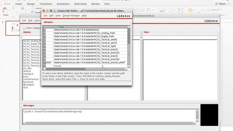Open the Slide Show ribbon tab
The image size is (233, 131).
pos(80,4)
